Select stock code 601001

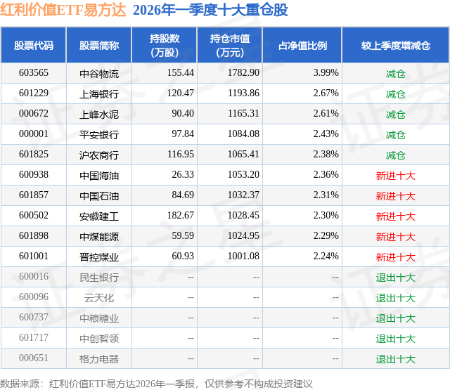pyautogui.click(x=34, y=256)
